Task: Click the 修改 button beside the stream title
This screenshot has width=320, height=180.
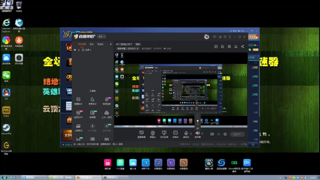Action: (138, 44)
